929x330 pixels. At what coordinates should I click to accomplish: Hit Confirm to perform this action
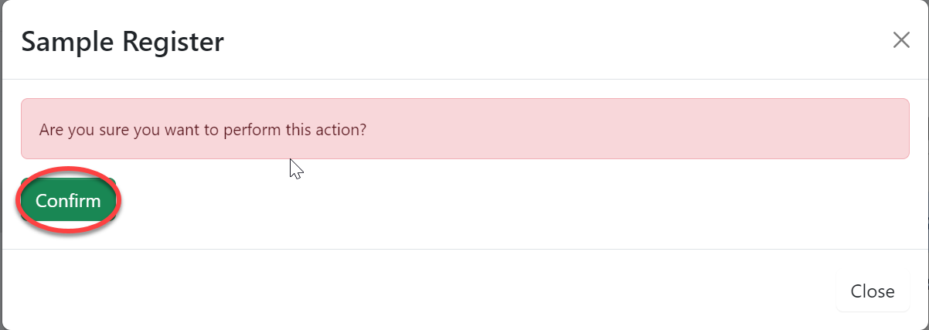[x=68, y=201]
